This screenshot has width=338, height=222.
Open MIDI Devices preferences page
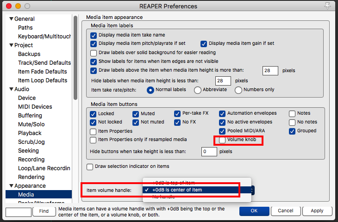click(35, 106)
